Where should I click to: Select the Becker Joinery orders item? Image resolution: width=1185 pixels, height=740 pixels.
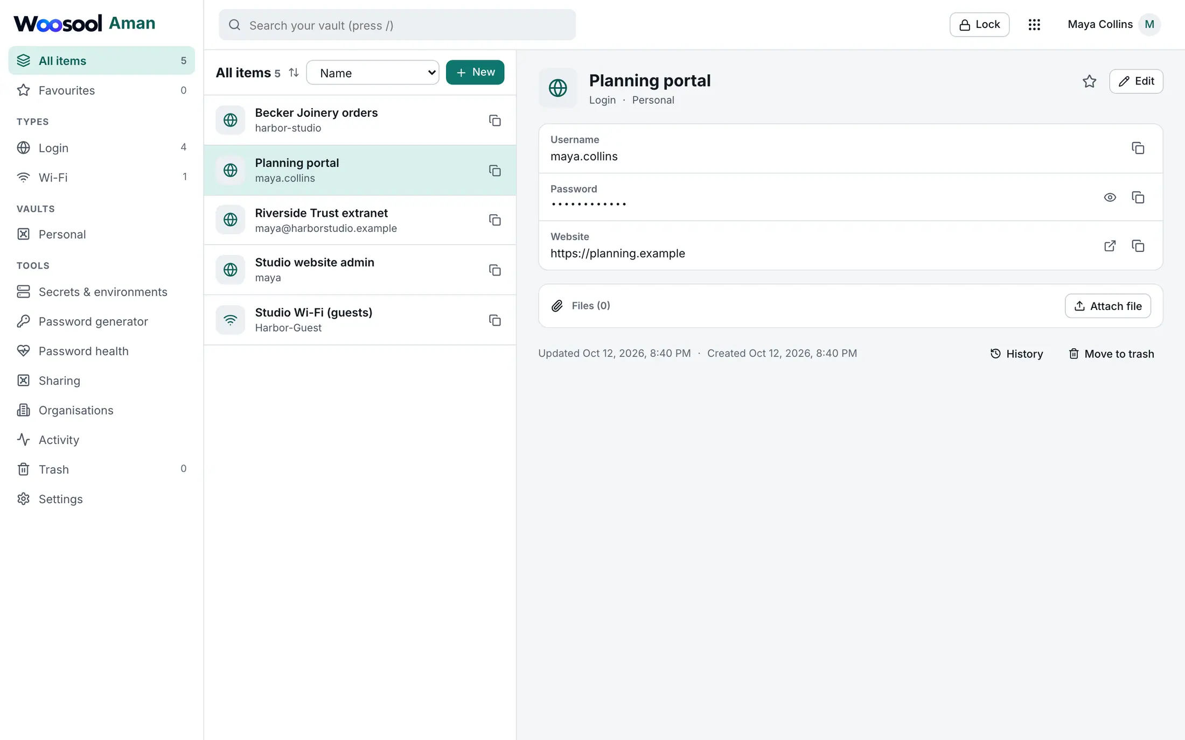(x=360, y=120)
